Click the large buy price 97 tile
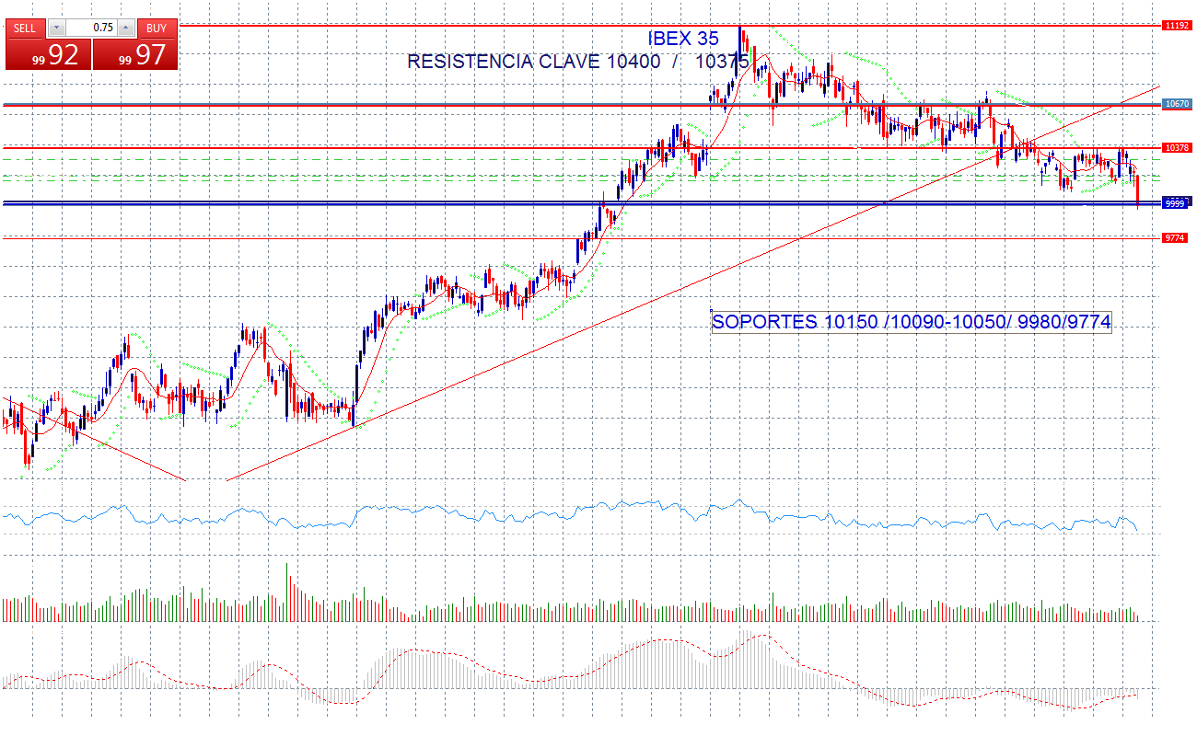The width and height of the screenshot is (1197, 736). tap(135, 55)
